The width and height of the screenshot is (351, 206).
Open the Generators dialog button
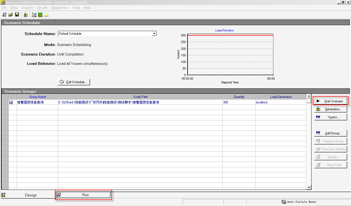click(x=331, y=109)
